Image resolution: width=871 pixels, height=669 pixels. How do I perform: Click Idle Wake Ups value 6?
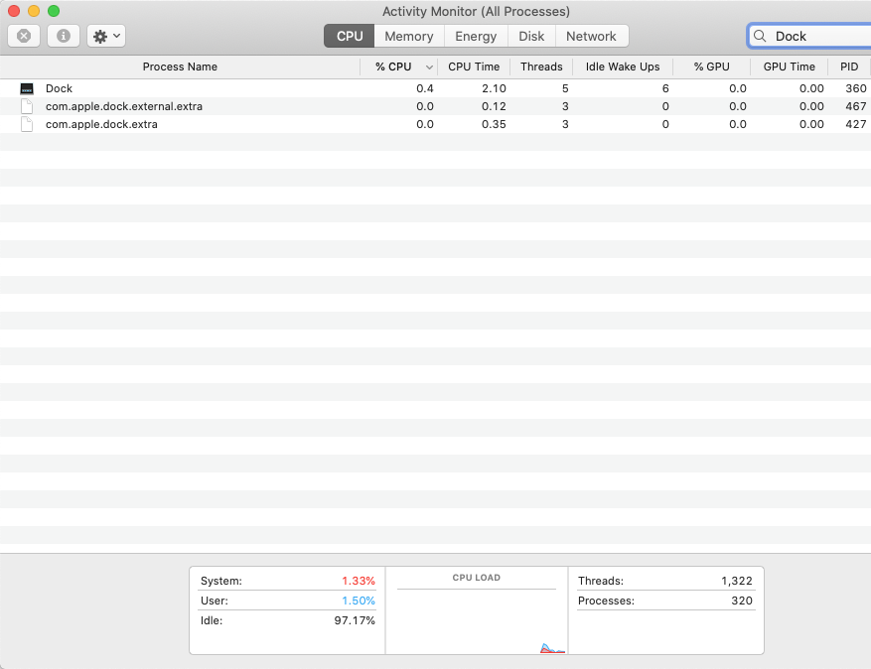click(665, 88)
